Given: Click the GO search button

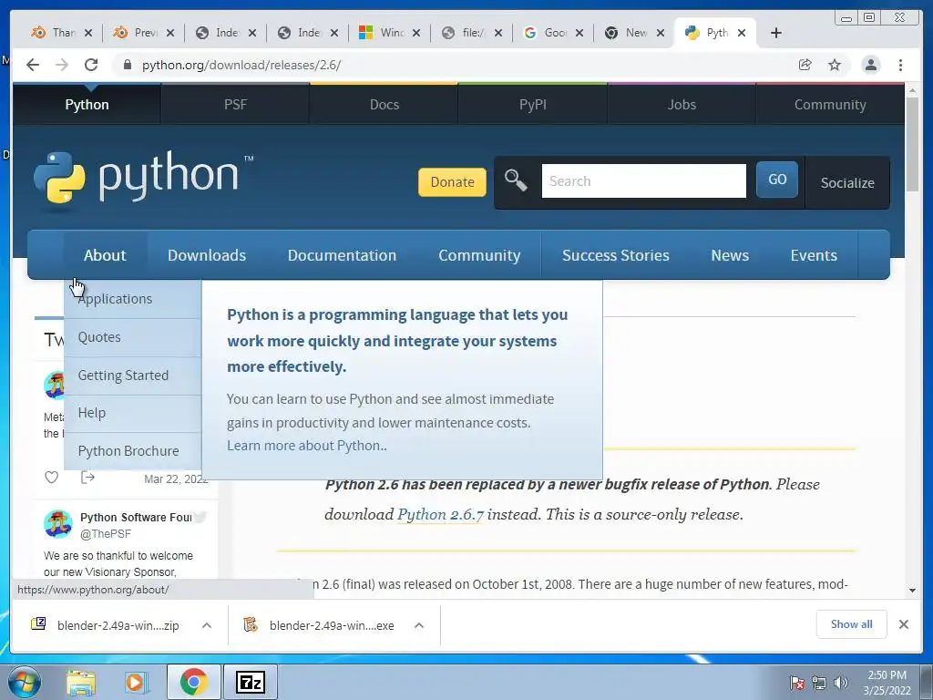Looking at the screenshot, I should point(777,180).
